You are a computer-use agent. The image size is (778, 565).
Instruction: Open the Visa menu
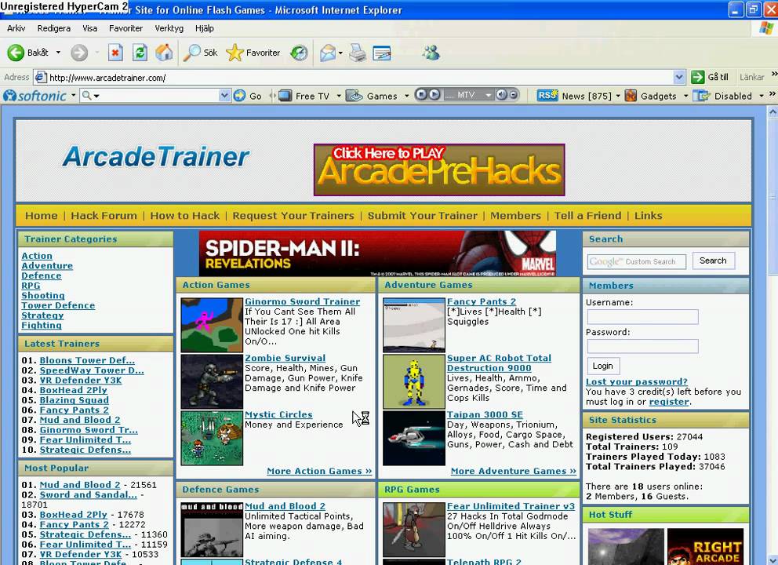(x=90, y=28)
